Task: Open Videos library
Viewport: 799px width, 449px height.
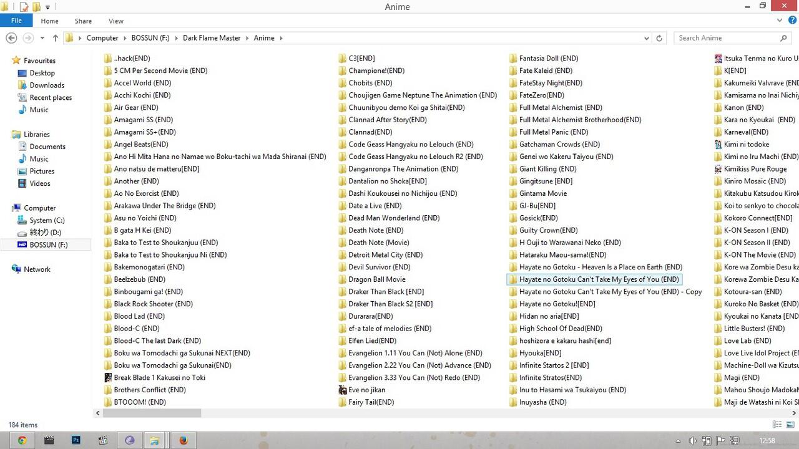Action: [40, 183]
